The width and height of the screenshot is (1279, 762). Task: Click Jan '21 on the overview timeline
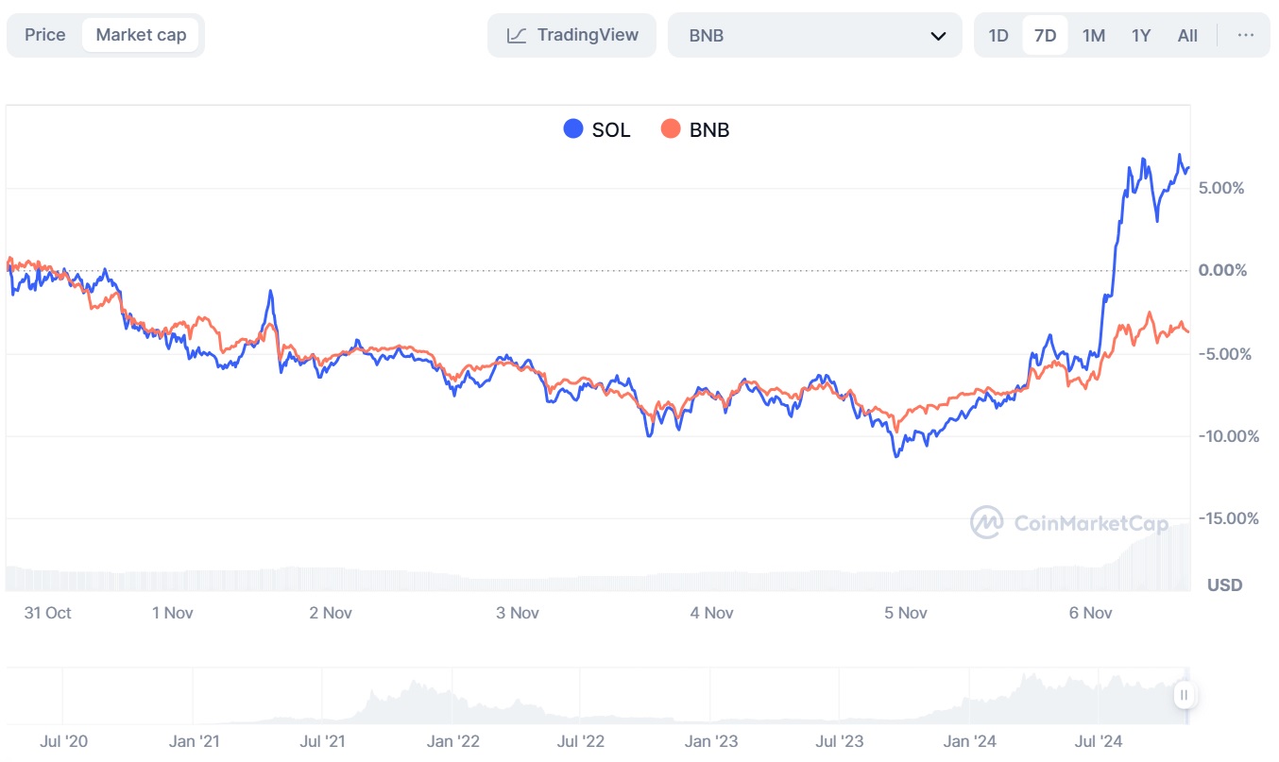195,741
